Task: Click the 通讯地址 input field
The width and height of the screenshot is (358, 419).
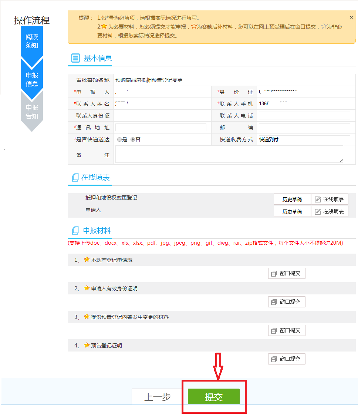Action: (161, 127)
